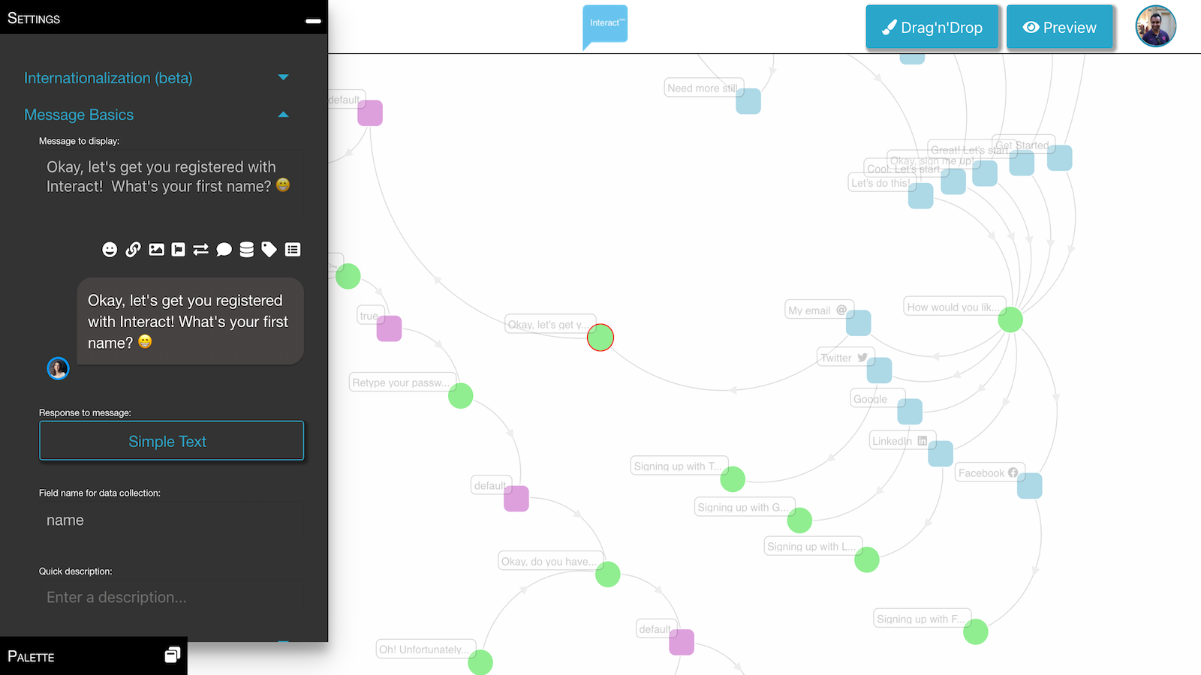Select the 'LinkedIn' blue node
Viewport: 1201px width, 675px height.
tap(941, 454)
